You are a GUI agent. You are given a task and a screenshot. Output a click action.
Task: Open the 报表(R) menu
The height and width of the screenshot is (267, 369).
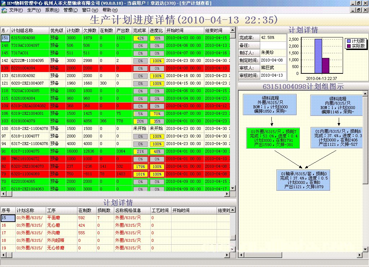(x=52, y=10)
